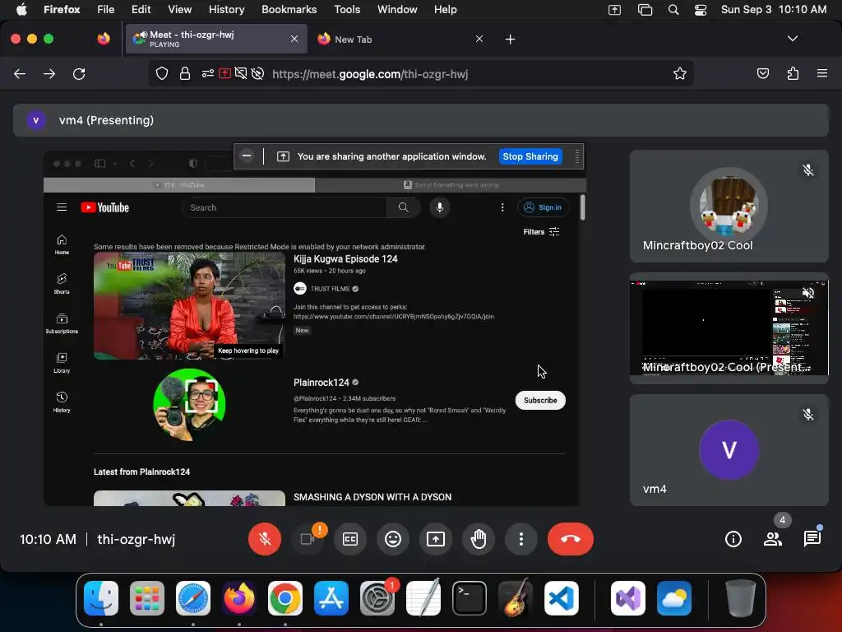Open the Bookmarks menu

point(289,9)
